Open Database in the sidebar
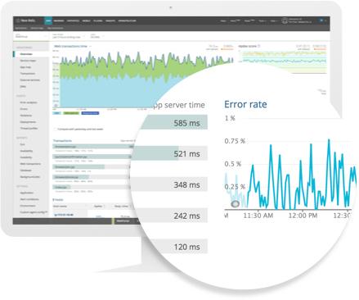The image size is (359, 300). pyautogui.click(x=26, y=170)
